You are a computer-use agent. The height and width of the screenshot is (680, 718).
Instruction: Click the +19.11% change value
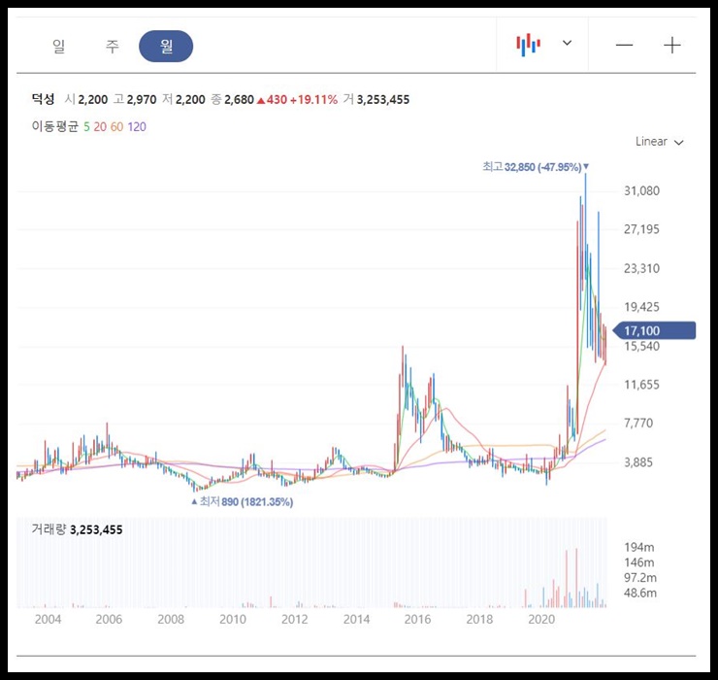pyautogui.click(x=313, y=99)
